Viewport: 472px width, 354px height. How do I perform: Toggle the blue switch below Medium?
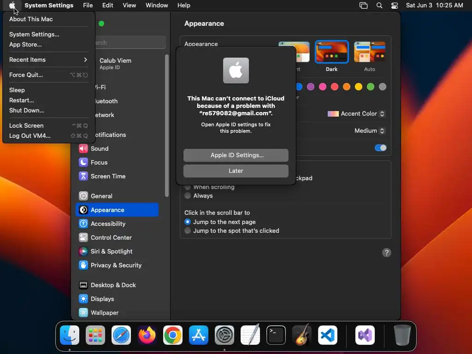380,148
